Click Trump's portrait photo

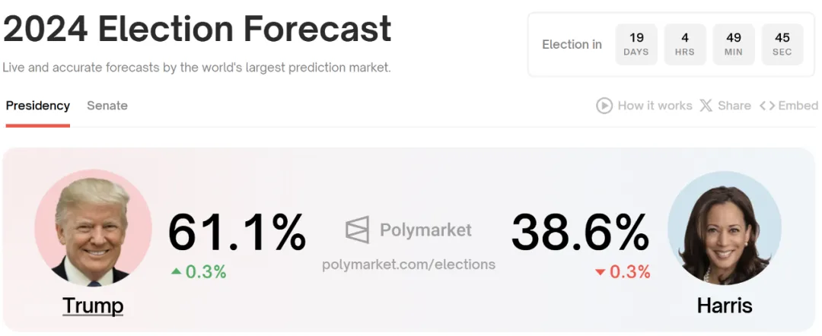(x=93, y=228)
